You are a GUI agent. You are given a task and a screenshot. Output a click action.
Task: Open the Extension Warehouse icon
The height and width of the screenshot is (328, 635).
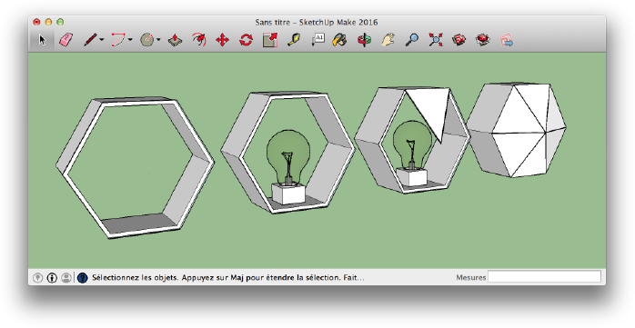(x=483, y=40)
